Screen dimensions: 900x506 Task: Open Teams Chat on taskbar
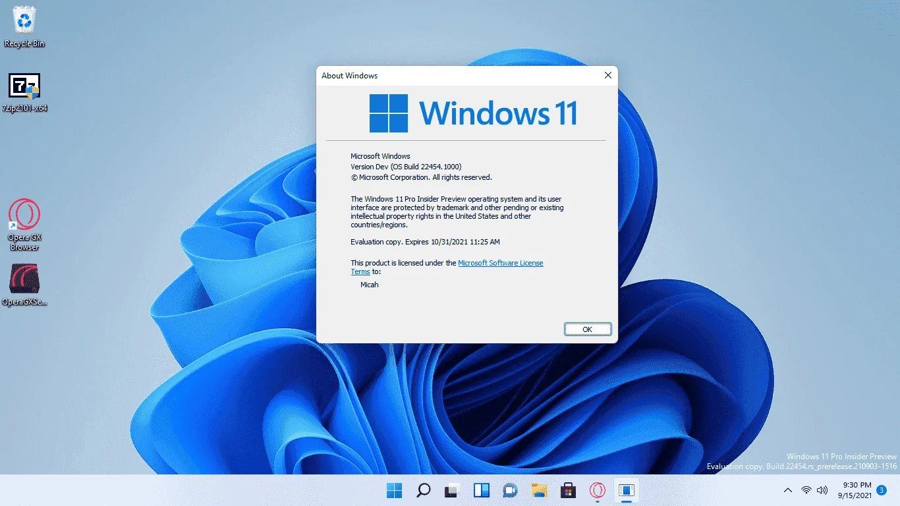click(x=510, y=490)
